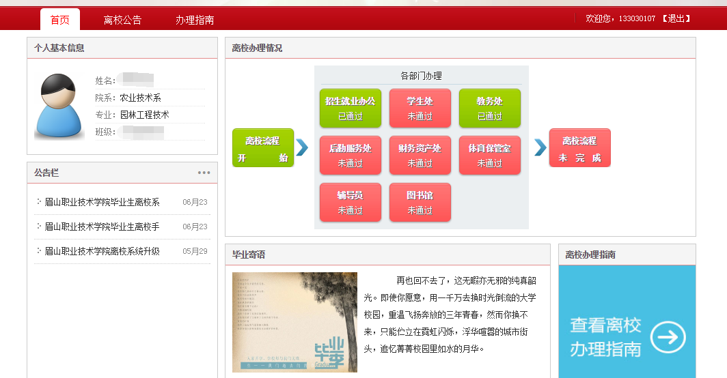Switch to the 离校公告 tab
The image size is (727, 378).
click(122, 20)
